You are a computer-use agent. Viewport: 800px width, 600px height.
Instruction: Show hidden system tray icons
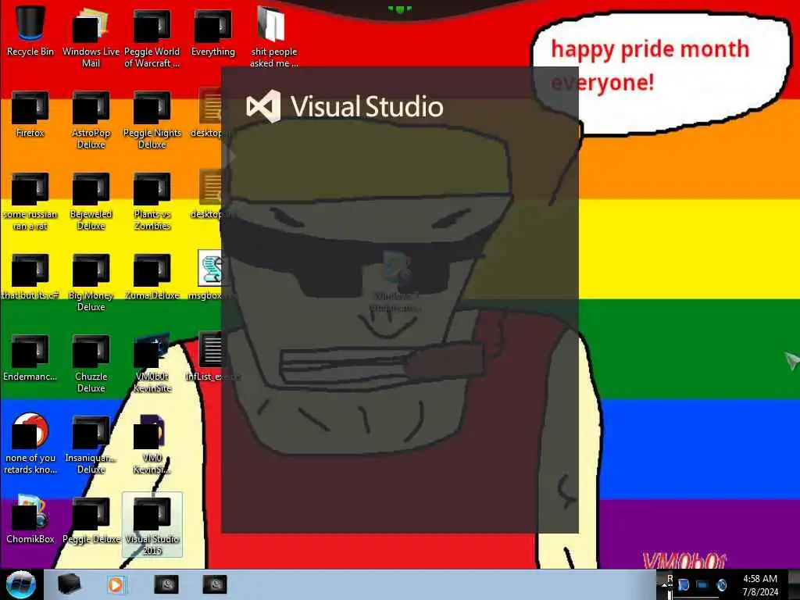click(x=664, y=584)
